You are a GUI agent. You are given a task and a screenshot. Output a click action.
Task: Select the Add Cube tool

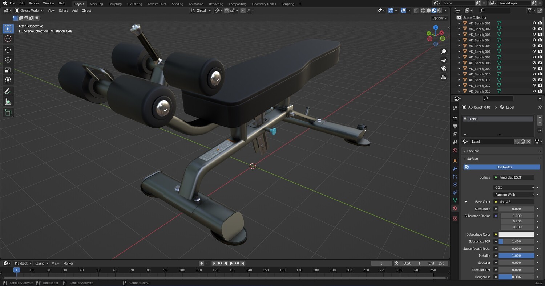click(x=8, y=113)
